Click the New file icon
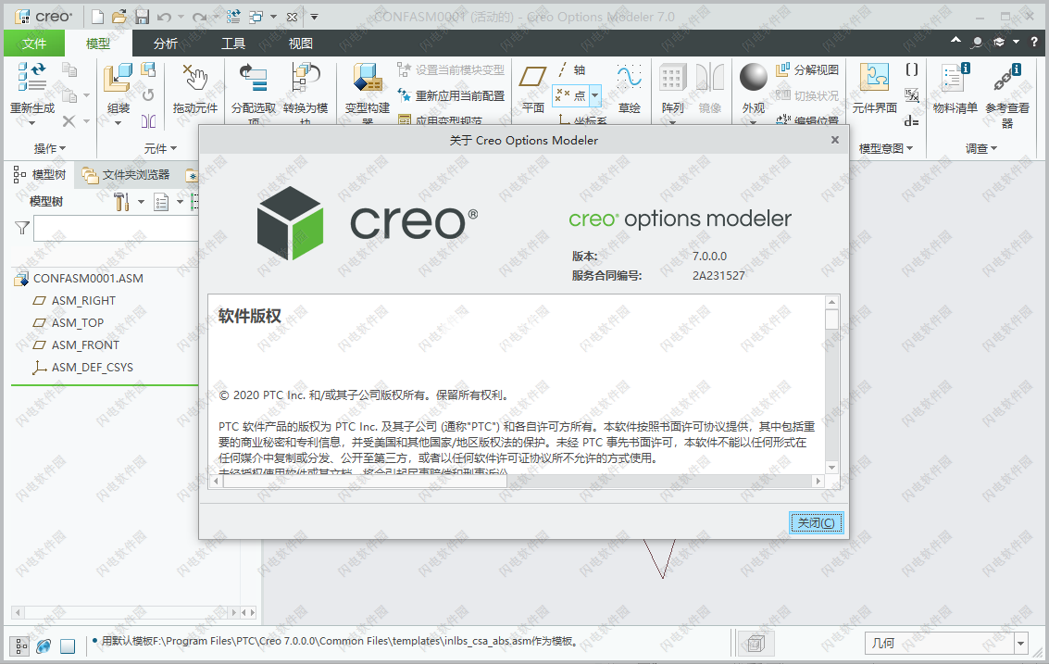Viewport: 1049px width, 664px height. click(97, 17)
